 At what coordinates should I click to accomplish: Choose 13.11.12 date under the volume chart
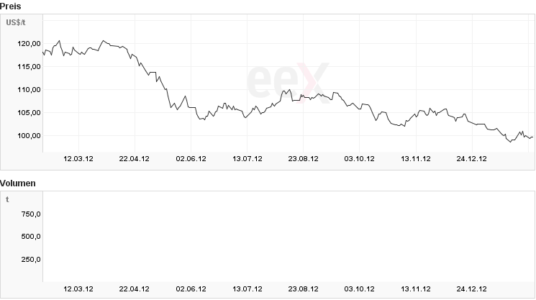pos(416,288)
